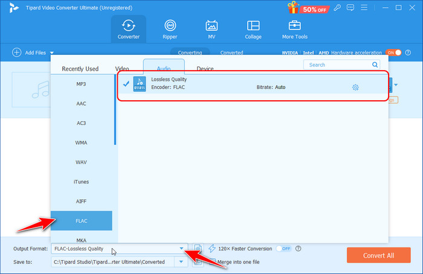Screen dimensions: 423x274
Task: Toggle hardware acceleration switch
Action: tap(393, 53)
